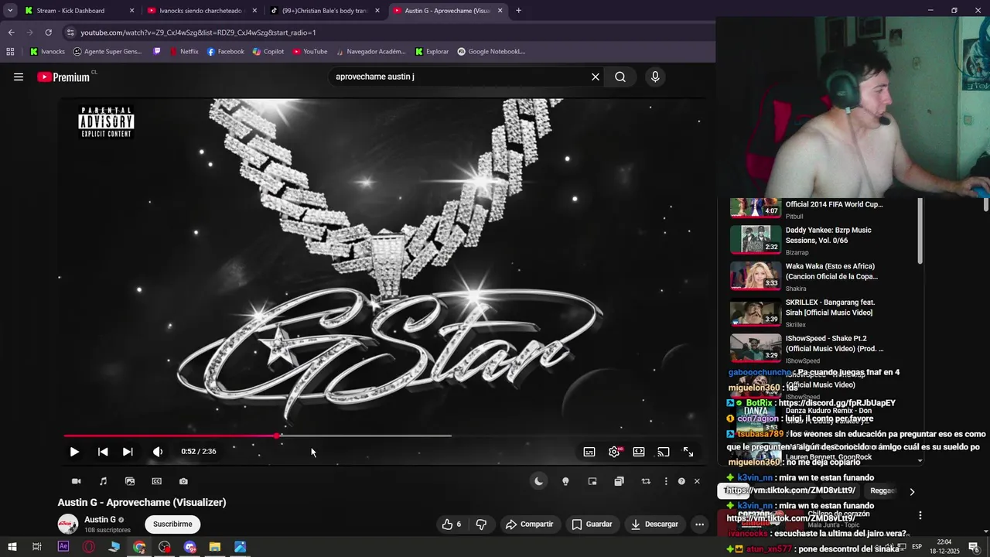Go back in browser history

click(x=11, y=32)
